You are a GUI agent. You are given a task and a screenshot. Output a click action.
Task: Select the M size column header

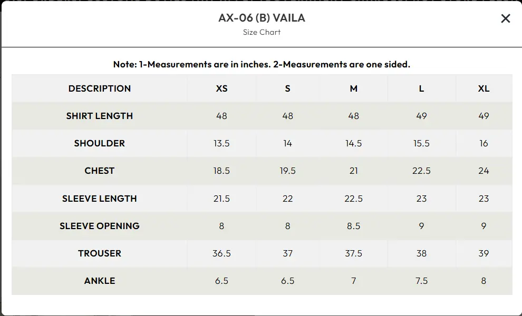tap(353, 88)
